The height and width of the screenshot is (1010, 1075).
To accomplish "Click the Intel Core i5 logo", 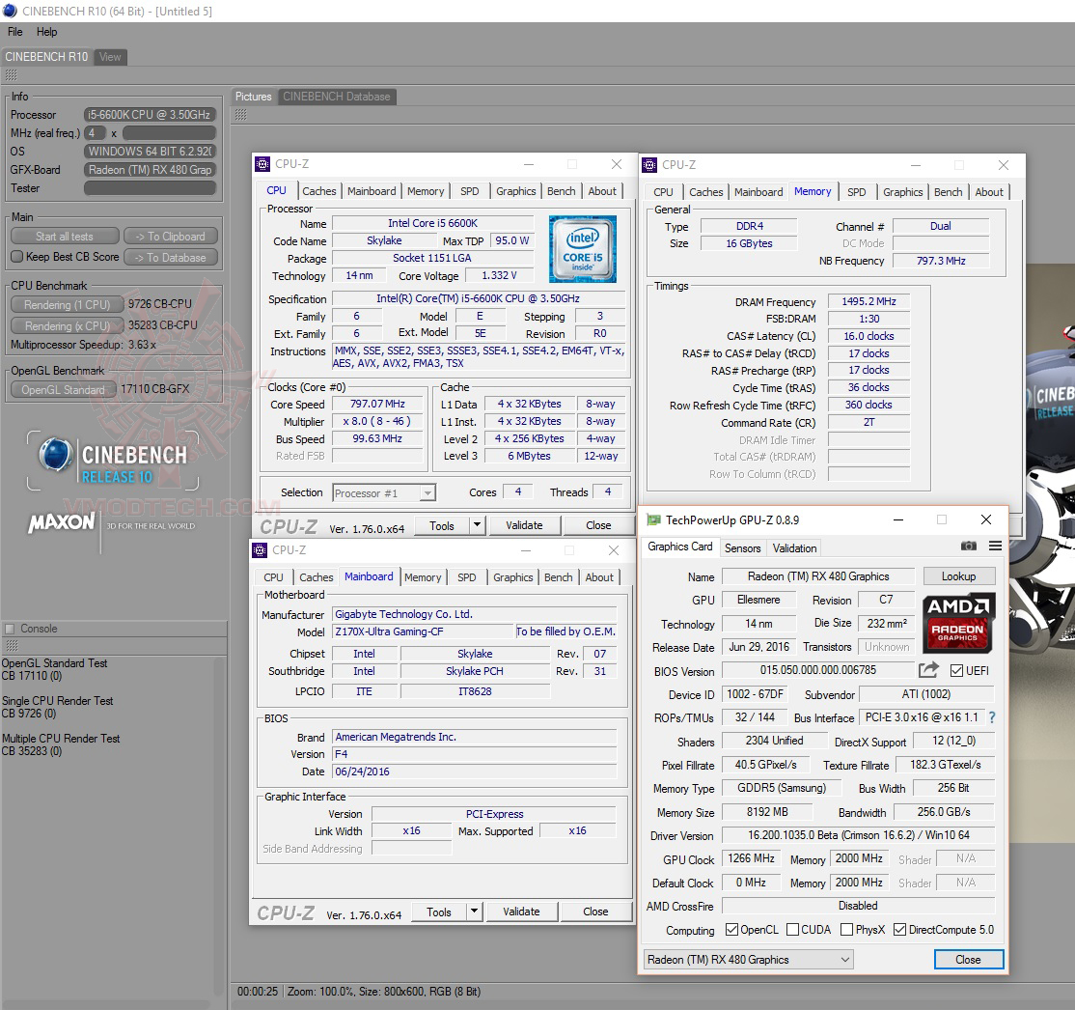I will click(583, 249).
